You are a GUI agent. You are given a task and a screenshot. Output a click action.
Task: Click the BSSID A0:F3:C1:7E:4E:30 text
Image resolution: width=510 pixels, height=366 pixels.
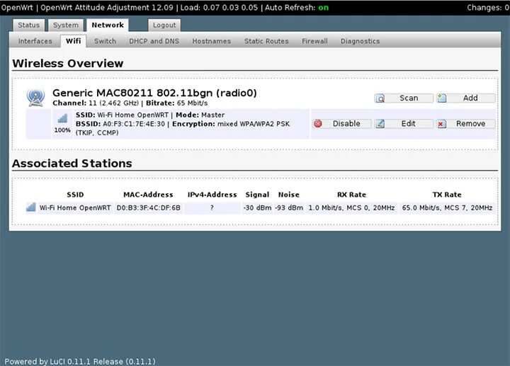coord(120,124)
